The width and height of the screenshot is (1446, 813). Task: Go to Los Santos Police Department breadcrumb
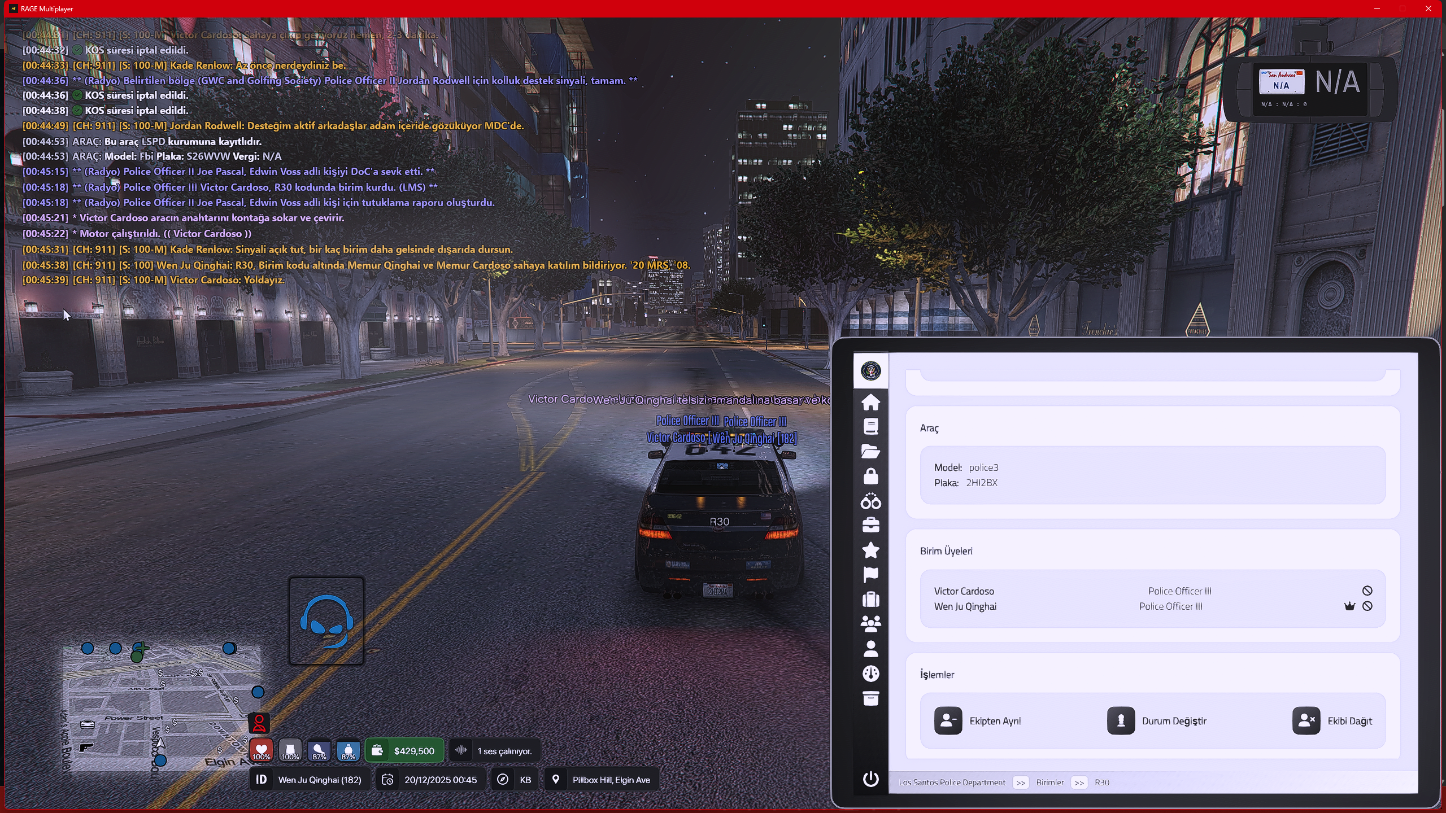coord(952,783)
